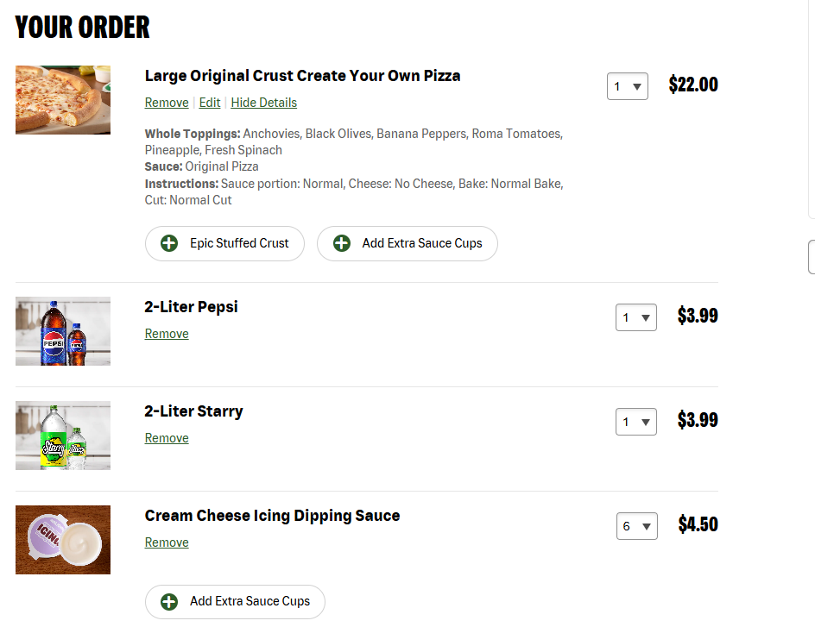Remove 2-Liter Pepsi from the order
Screen dimensions: 815x627
coord(167,334)
